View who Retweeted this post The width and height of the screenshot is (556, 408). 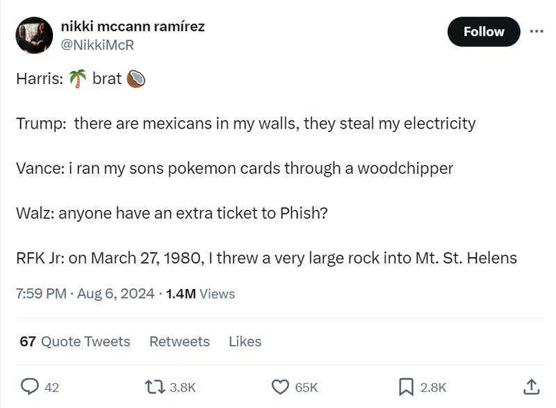point(179,342)
